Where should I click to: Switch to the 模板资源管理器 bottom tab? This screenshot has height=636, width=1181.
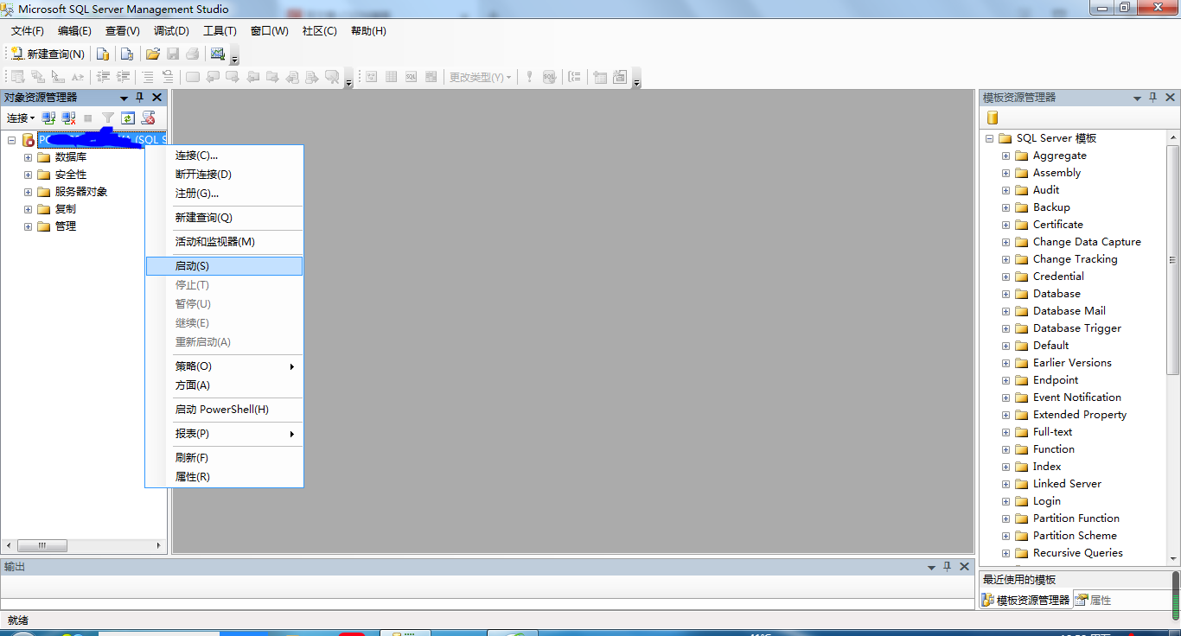click(1026, 600)
